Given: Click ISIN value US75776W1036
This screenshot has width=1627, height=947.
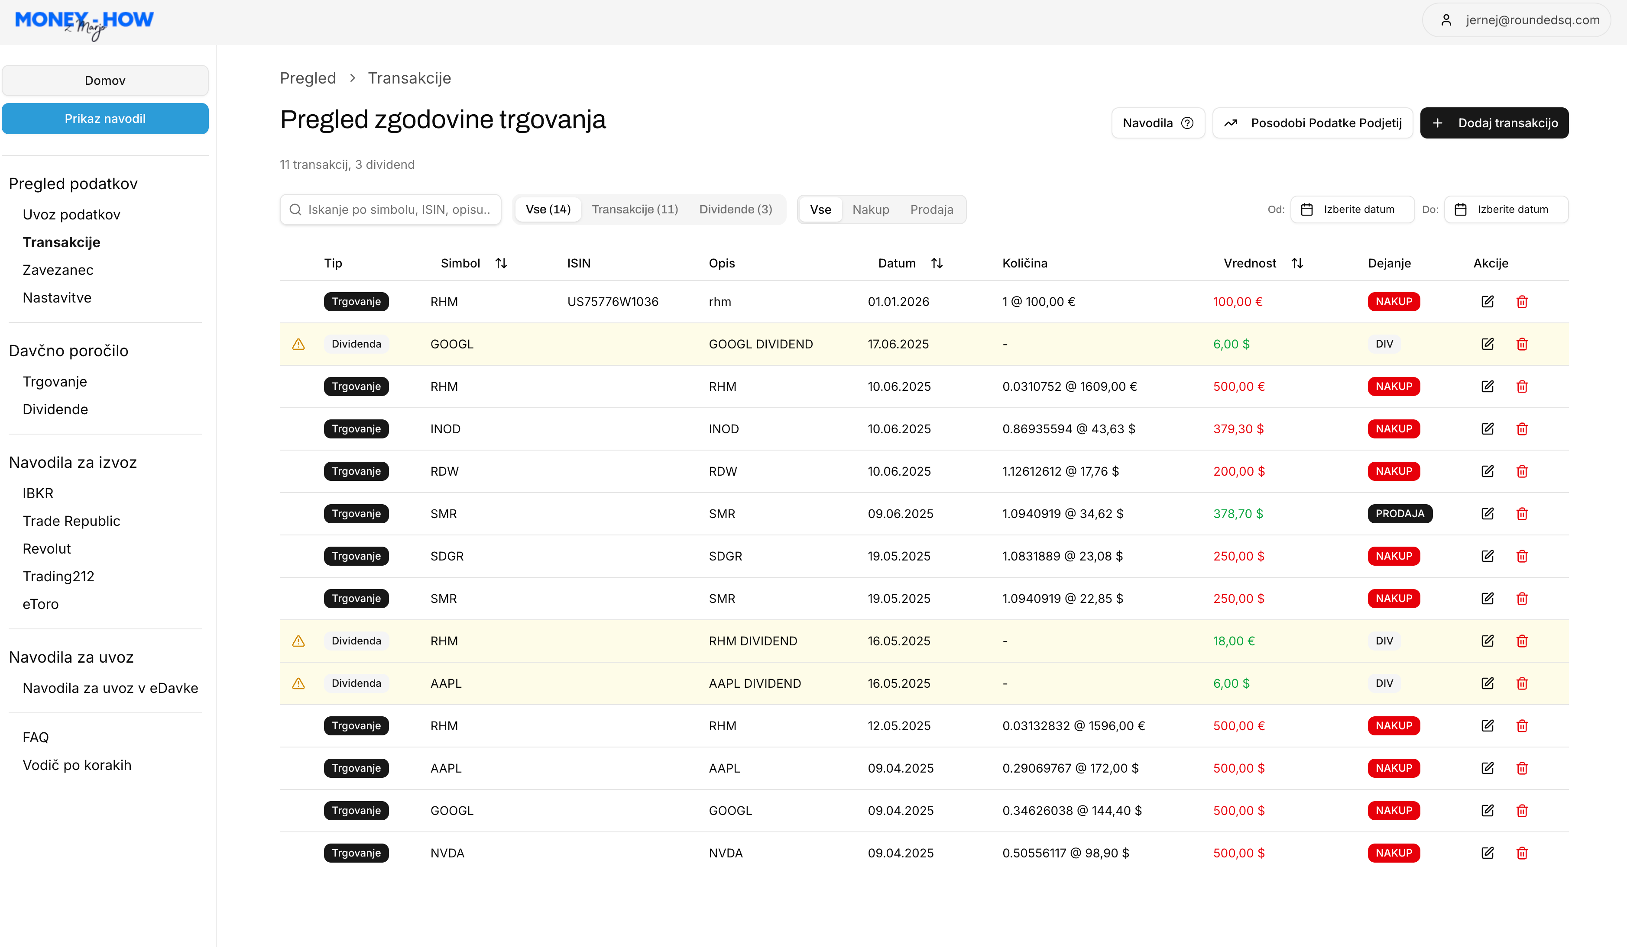Looking at the screenshot, I should click(613, 302).
